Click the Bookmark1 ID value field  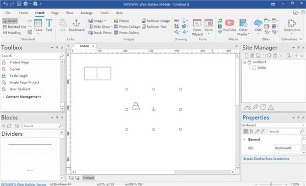coord(287,148)
